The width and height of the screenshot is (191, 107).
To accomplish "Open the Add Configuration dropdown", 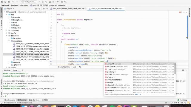I will click(28, 2).
